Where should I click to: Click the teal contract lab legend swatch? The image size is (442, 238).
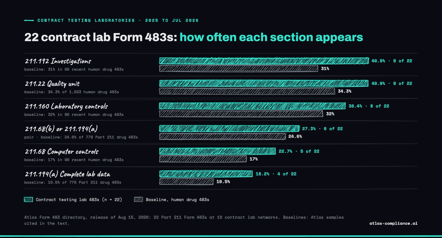coord(28,200)
